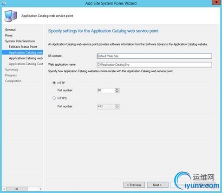
Task: Click the IIS website input field
Action: [x=154, y=56]
